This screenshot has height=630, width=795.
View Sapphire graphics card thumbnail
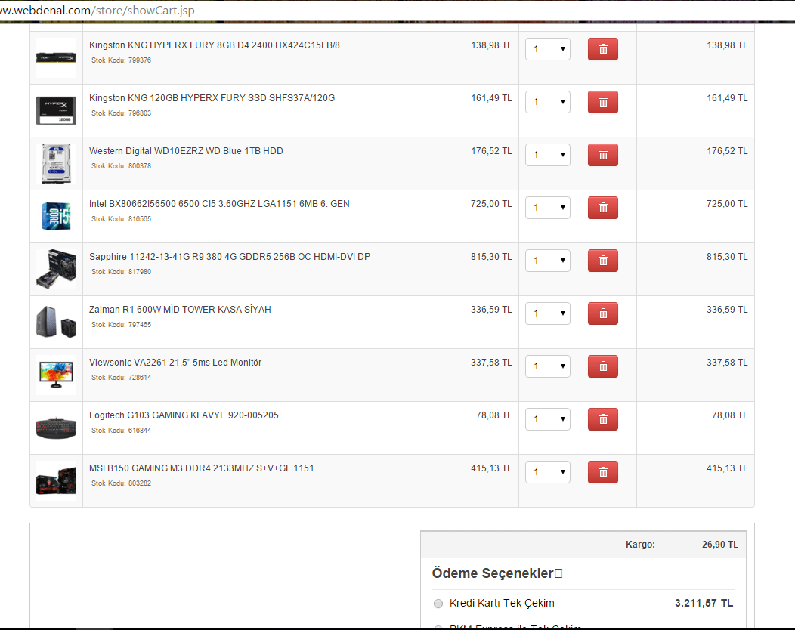tap(56, 269)
